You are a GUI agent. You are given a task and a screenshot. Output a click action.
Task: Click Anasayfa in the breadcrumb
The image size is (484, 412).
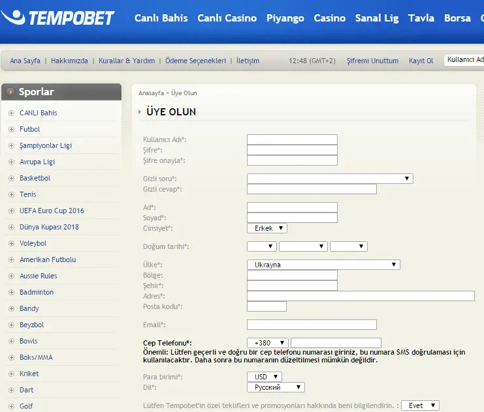point(152,93)
